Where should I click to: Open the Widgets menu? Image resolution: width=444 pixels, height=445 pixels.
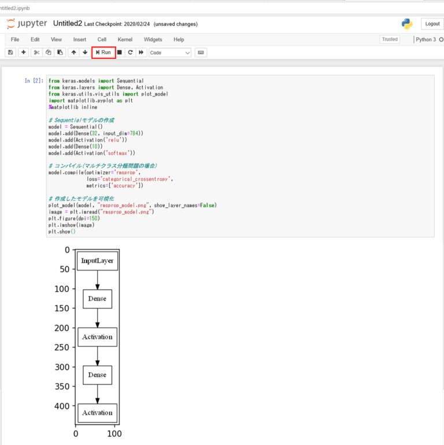[153, 39]
